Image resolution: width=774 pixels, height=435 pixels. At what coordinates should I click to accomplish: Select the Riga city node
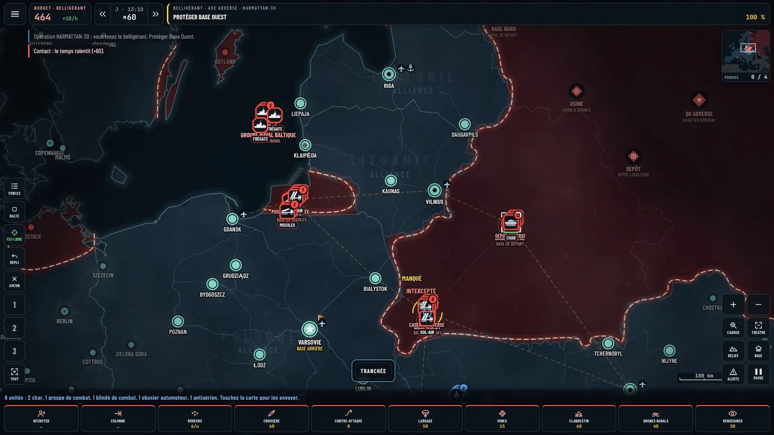pyautogui.click(x=389, y=74)
